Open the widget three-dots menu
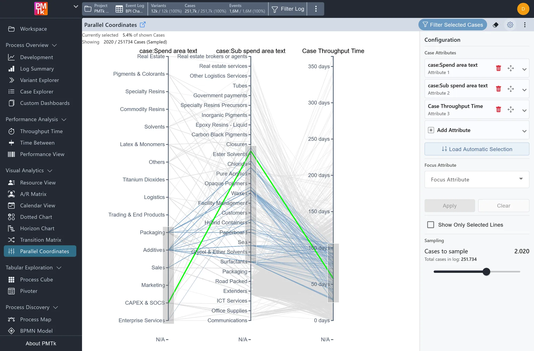The image size is (534, 351). point(525,25)
